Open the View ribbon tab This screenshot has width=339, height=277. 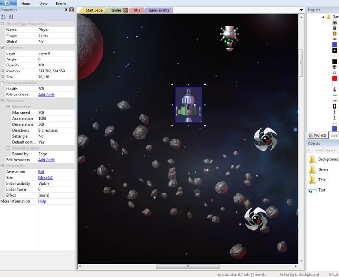coord(43,4)
